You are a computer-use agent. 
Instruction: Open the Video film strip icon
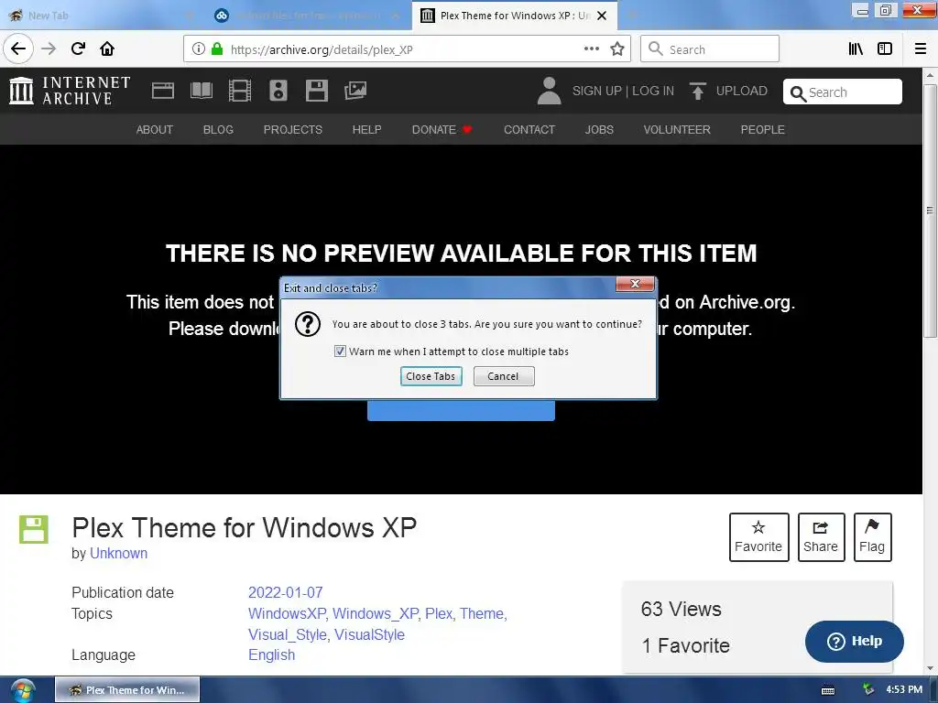point(240,91)
